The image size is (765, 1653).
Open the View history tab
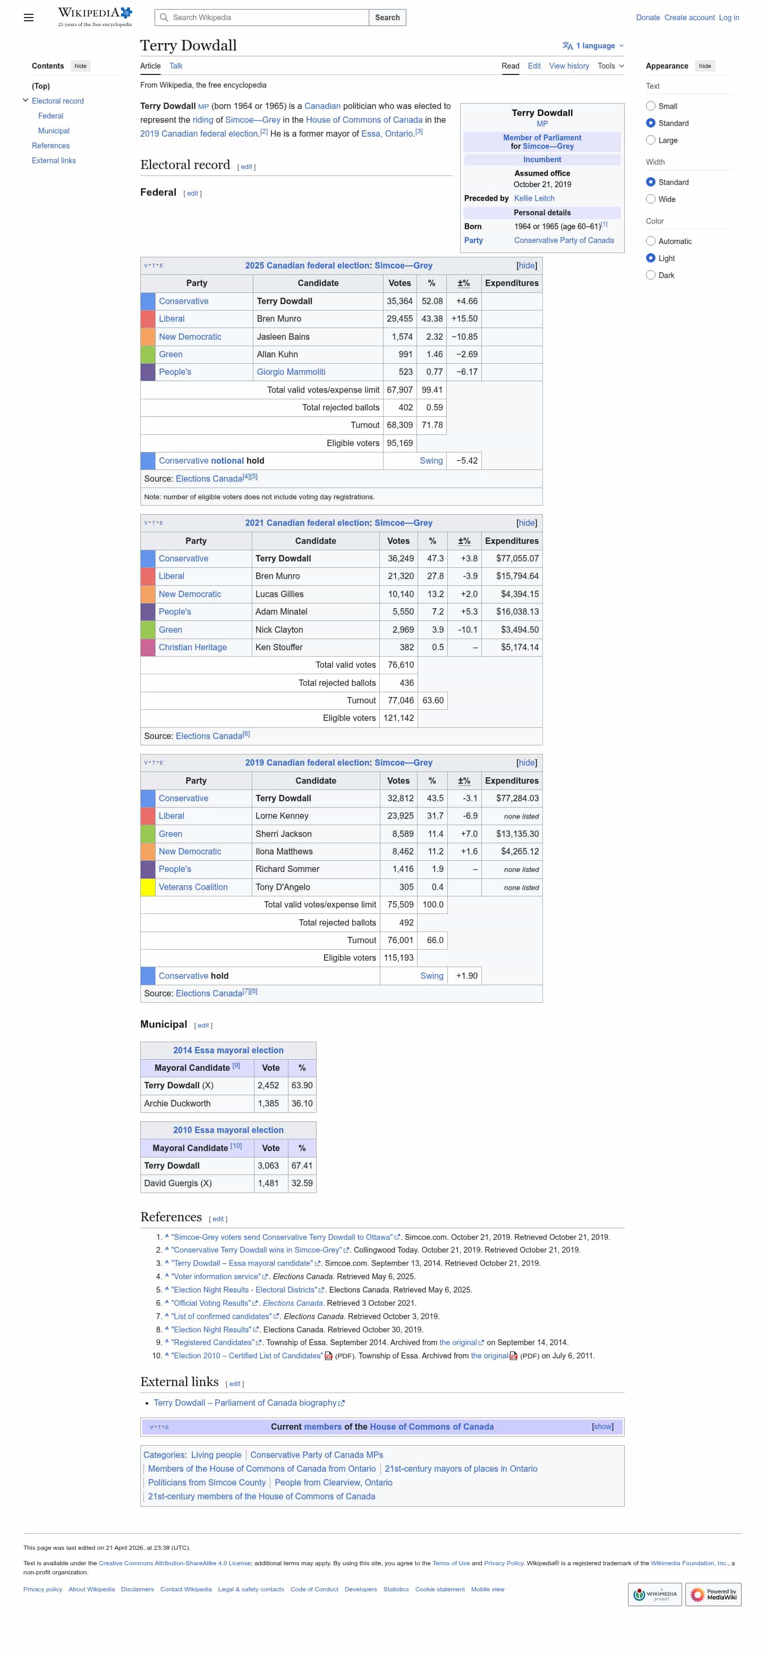coord(568,66)
